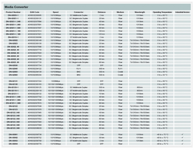This screenshot has width=194, height=150.
Task: Click the checkmark icon beside DN-85003
Action: tap(182, 141)
